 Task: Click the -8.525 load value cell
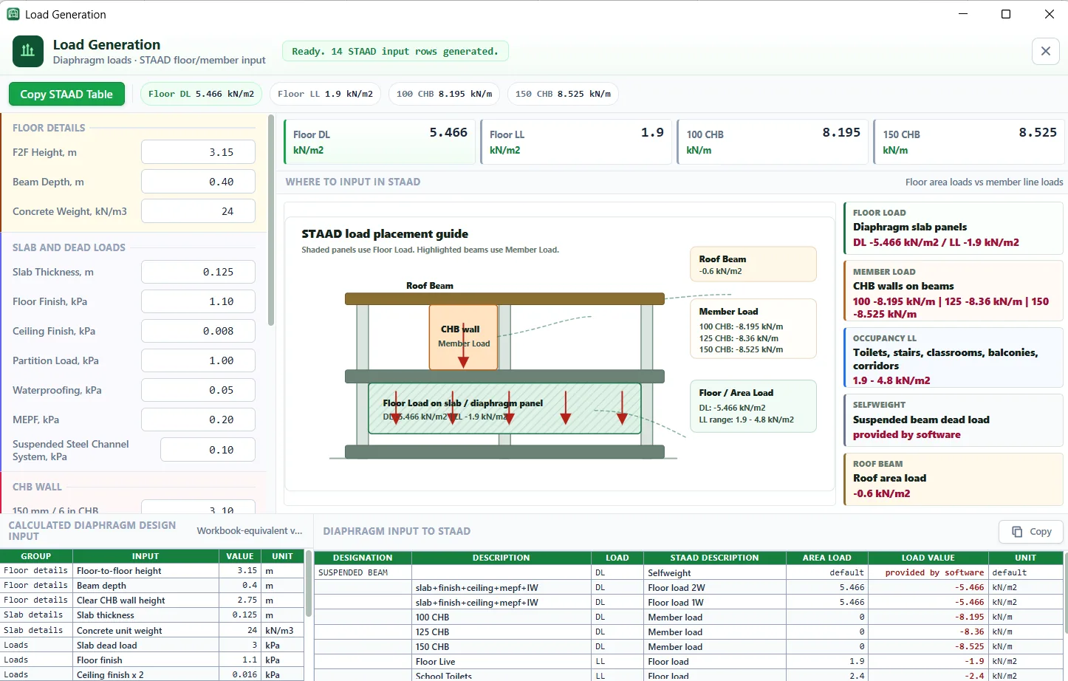click(x=928, y=647)
